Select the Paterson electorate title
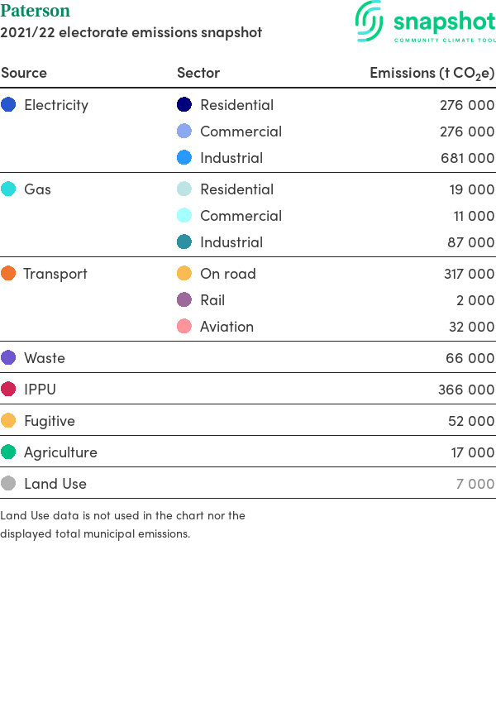 click(x=36, y=11)
